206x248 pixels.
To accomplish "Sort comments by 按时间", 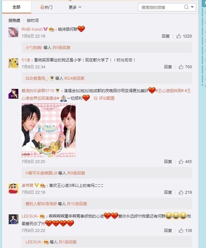I will [x=33, y=20].
